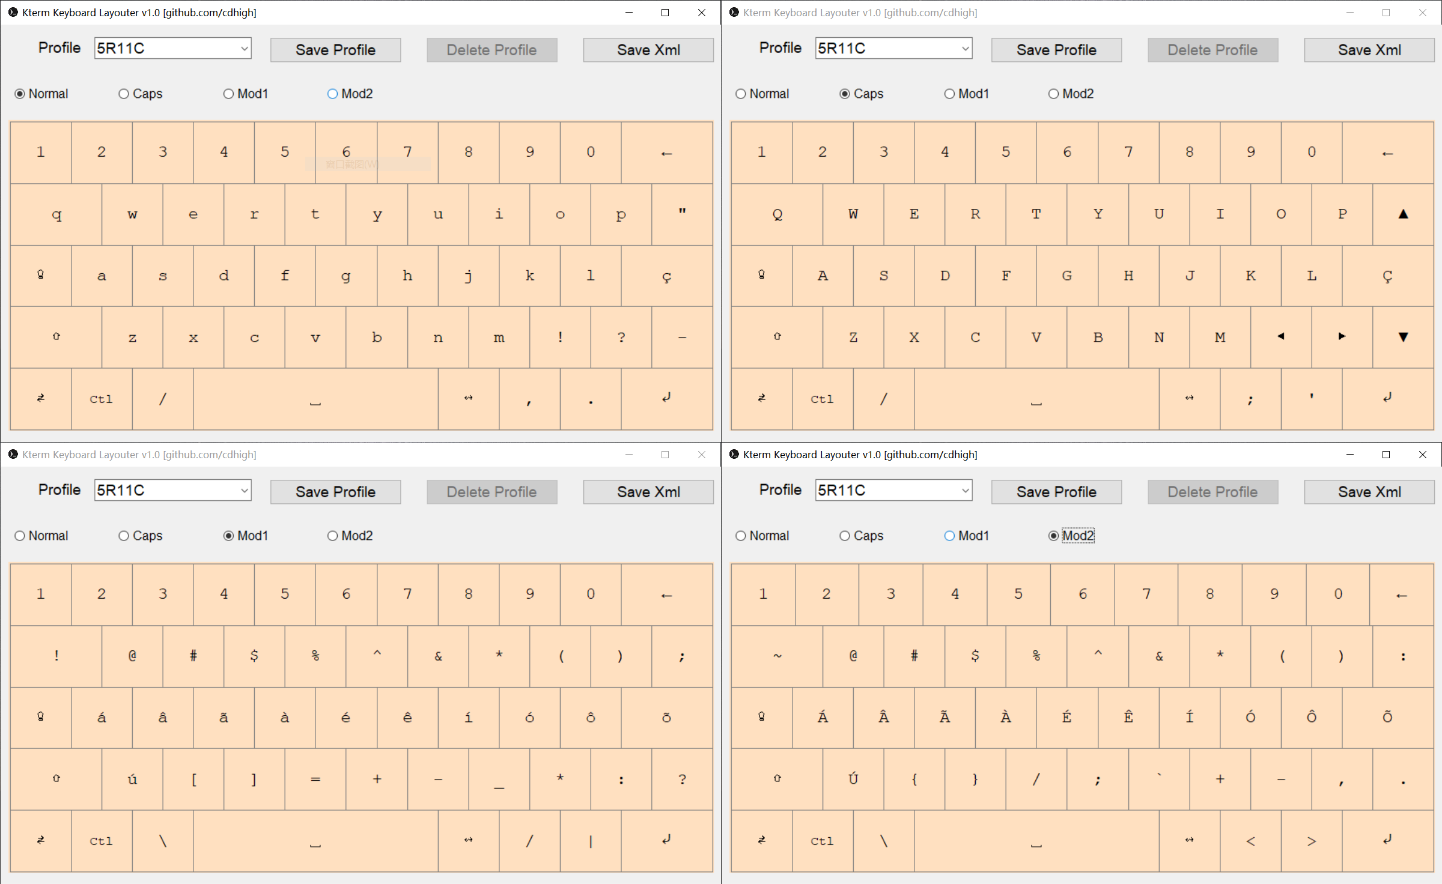Click backspace arrow key in uppercase-letters window
Viewport: 1442px width, 884px height.
pyautogui.click(x=1387, y=153)
